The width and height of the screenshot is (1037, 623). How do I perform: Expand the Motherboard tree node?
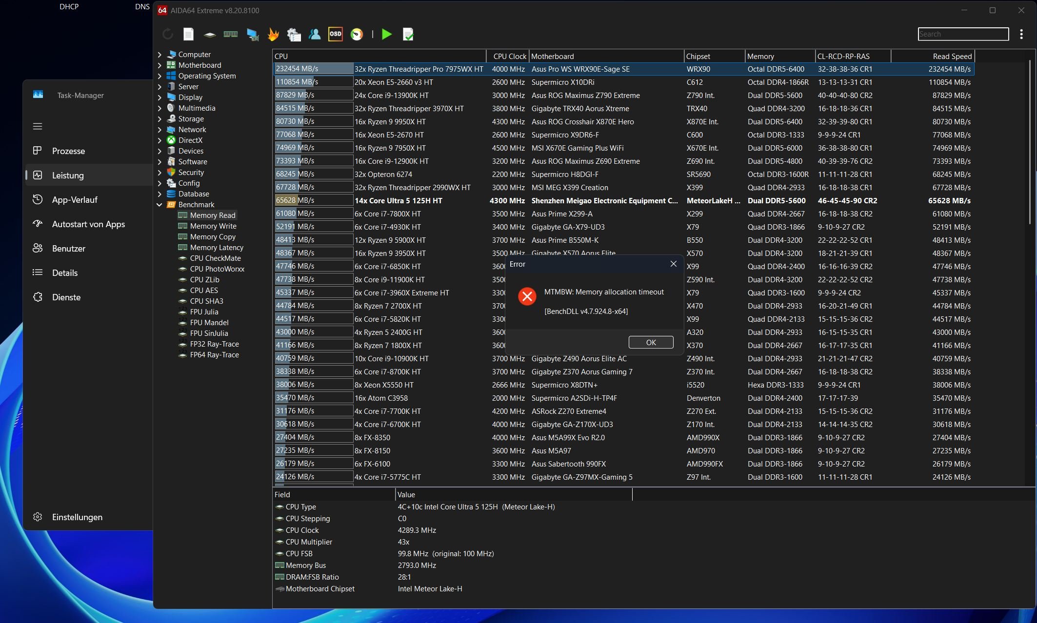point(160,65)
